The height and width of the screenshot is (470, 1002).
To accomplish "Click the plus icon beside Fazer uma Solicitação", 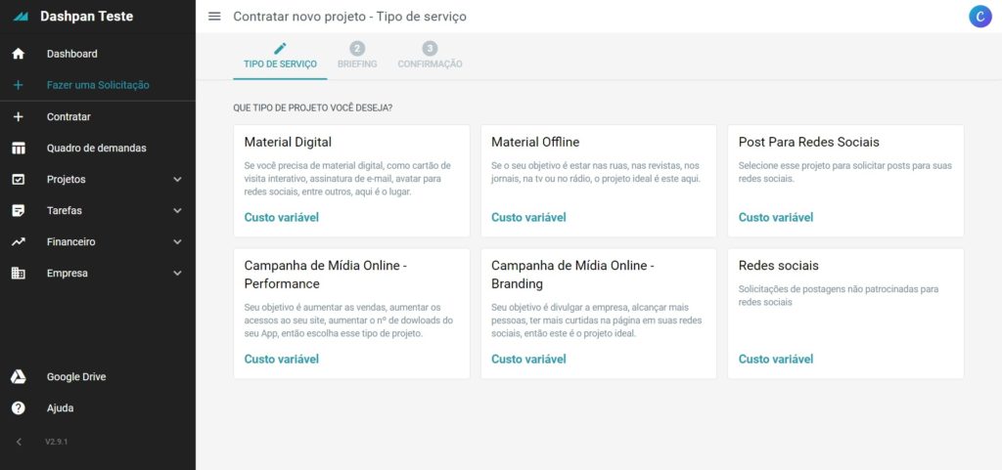I will coord(19,85).
